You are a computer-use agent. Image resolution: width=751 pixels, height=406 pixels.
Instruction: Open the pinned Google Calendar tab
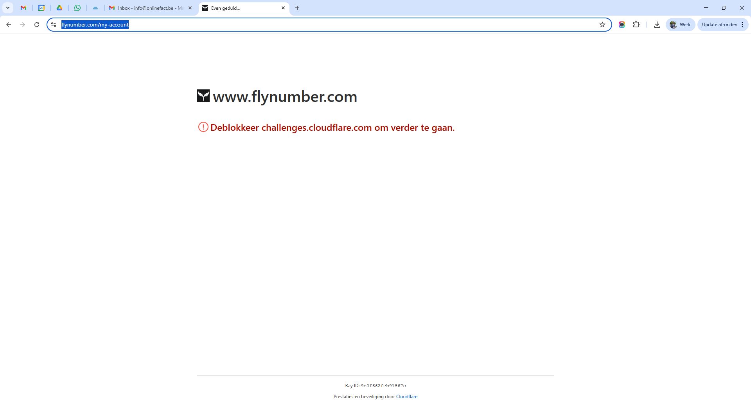click(x=41, y=8)
